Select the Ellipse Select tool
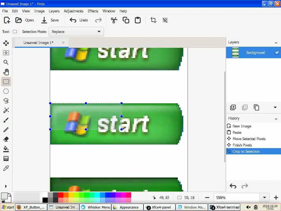Screen dimensions: 281x211 point(6,91)
